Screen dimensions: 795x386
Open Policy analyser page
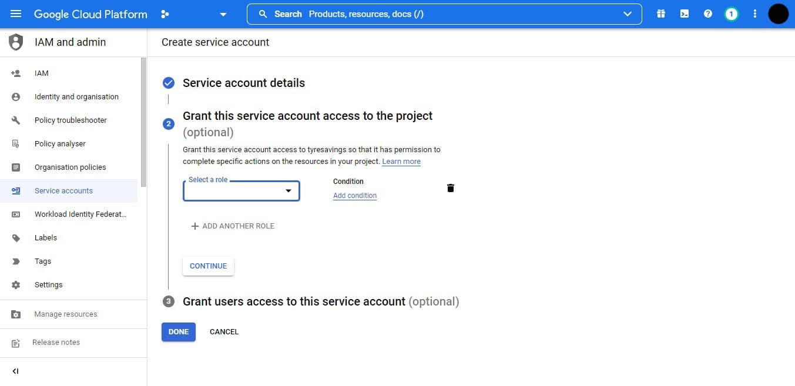click(x=69, y=144)
